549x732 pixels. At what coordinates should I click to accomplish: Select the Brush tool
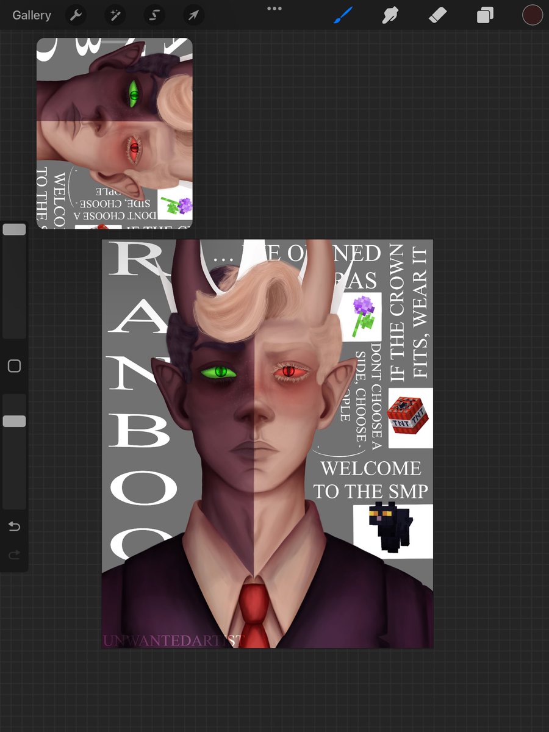point(343,15)
